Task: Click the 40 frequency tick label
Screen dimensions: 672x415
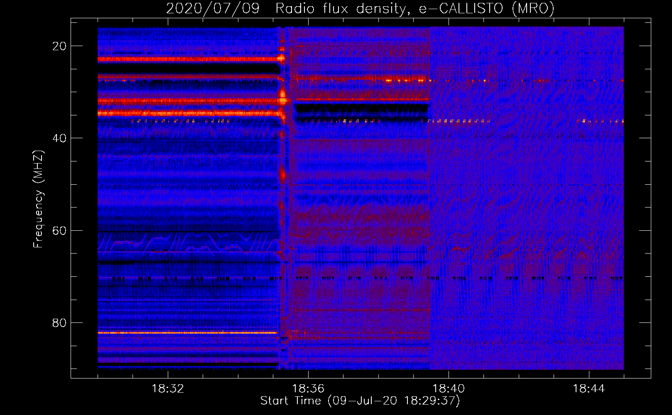Action: (x=59, y=138)
